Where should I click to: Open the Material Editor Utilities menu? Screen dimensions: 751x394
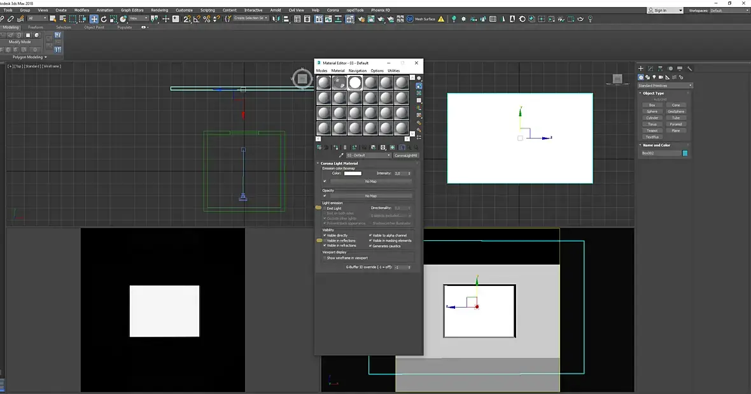393,71
